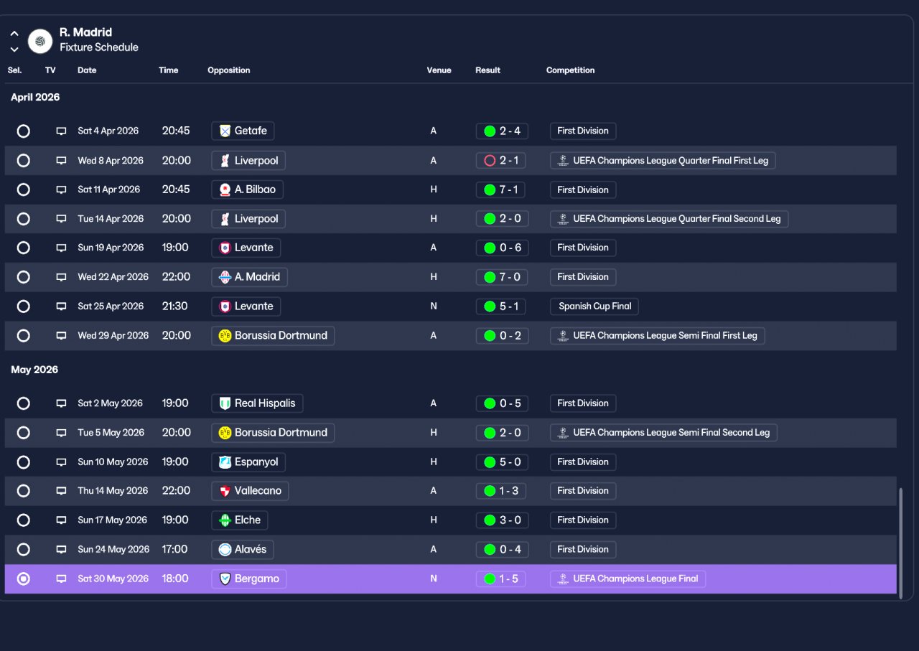Open the 25 Apr Levante cup final opponent

(x=246, y=306)
